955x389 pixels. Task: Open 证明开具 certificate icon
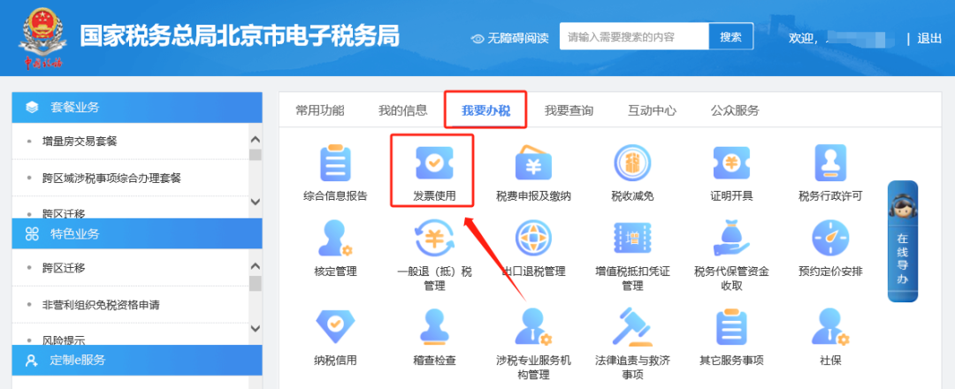point(731,164)
